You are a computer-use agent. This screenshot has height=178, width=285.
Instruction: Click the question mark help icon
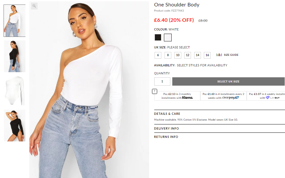155,91
